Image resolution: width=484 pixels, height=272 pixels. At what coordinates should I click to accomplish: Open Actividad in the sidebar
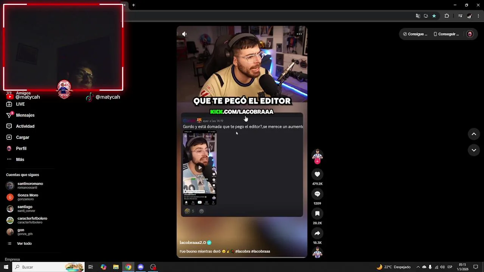[x=21, y=126]
